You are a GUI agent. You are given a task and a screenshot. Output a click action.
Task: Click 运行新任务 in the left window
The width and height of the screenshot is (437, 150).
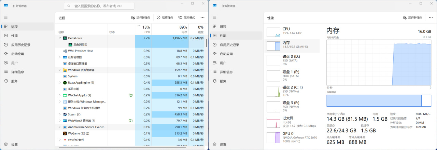point(140,18)
